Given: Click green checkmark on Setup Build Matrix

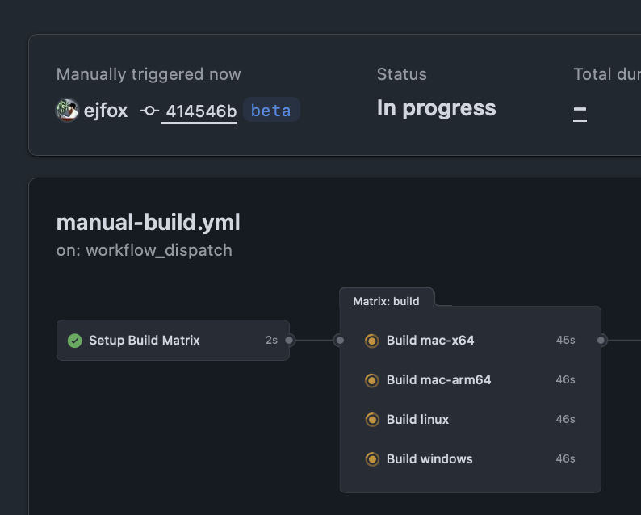Looking at the screenshot, I should pos(75,341).
